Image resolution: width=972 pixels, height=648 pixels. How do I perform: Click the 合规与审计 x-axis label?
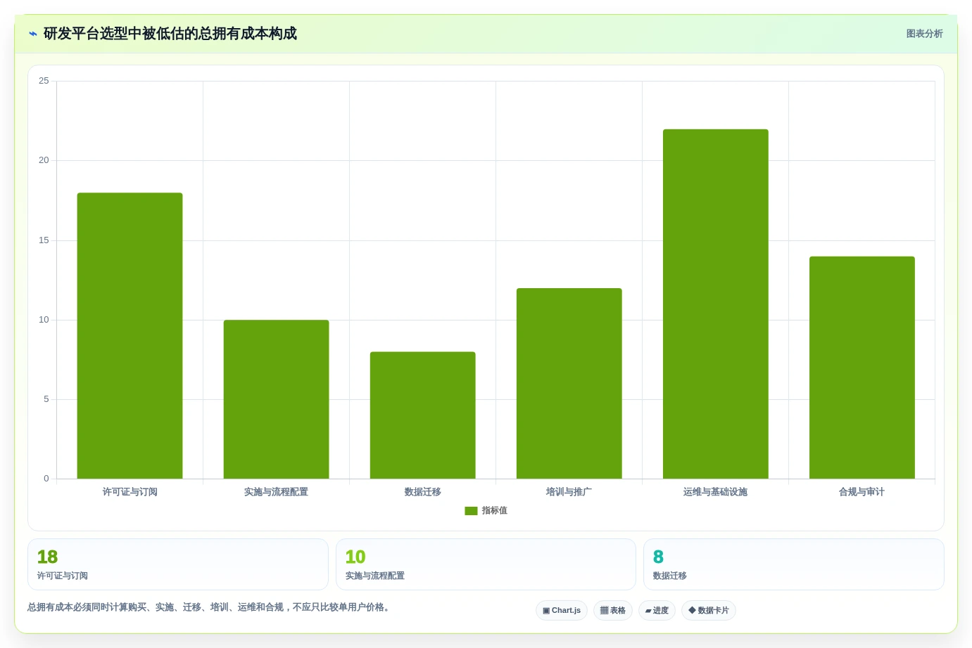861,492
